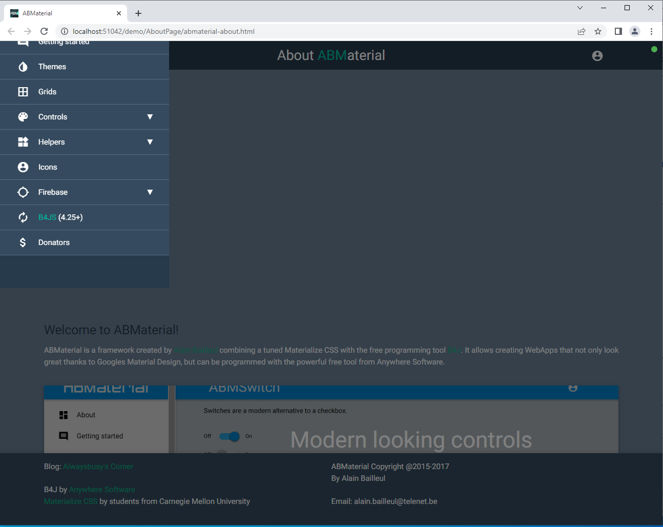Expand the Helpers submenu arrow

(150, 142)
